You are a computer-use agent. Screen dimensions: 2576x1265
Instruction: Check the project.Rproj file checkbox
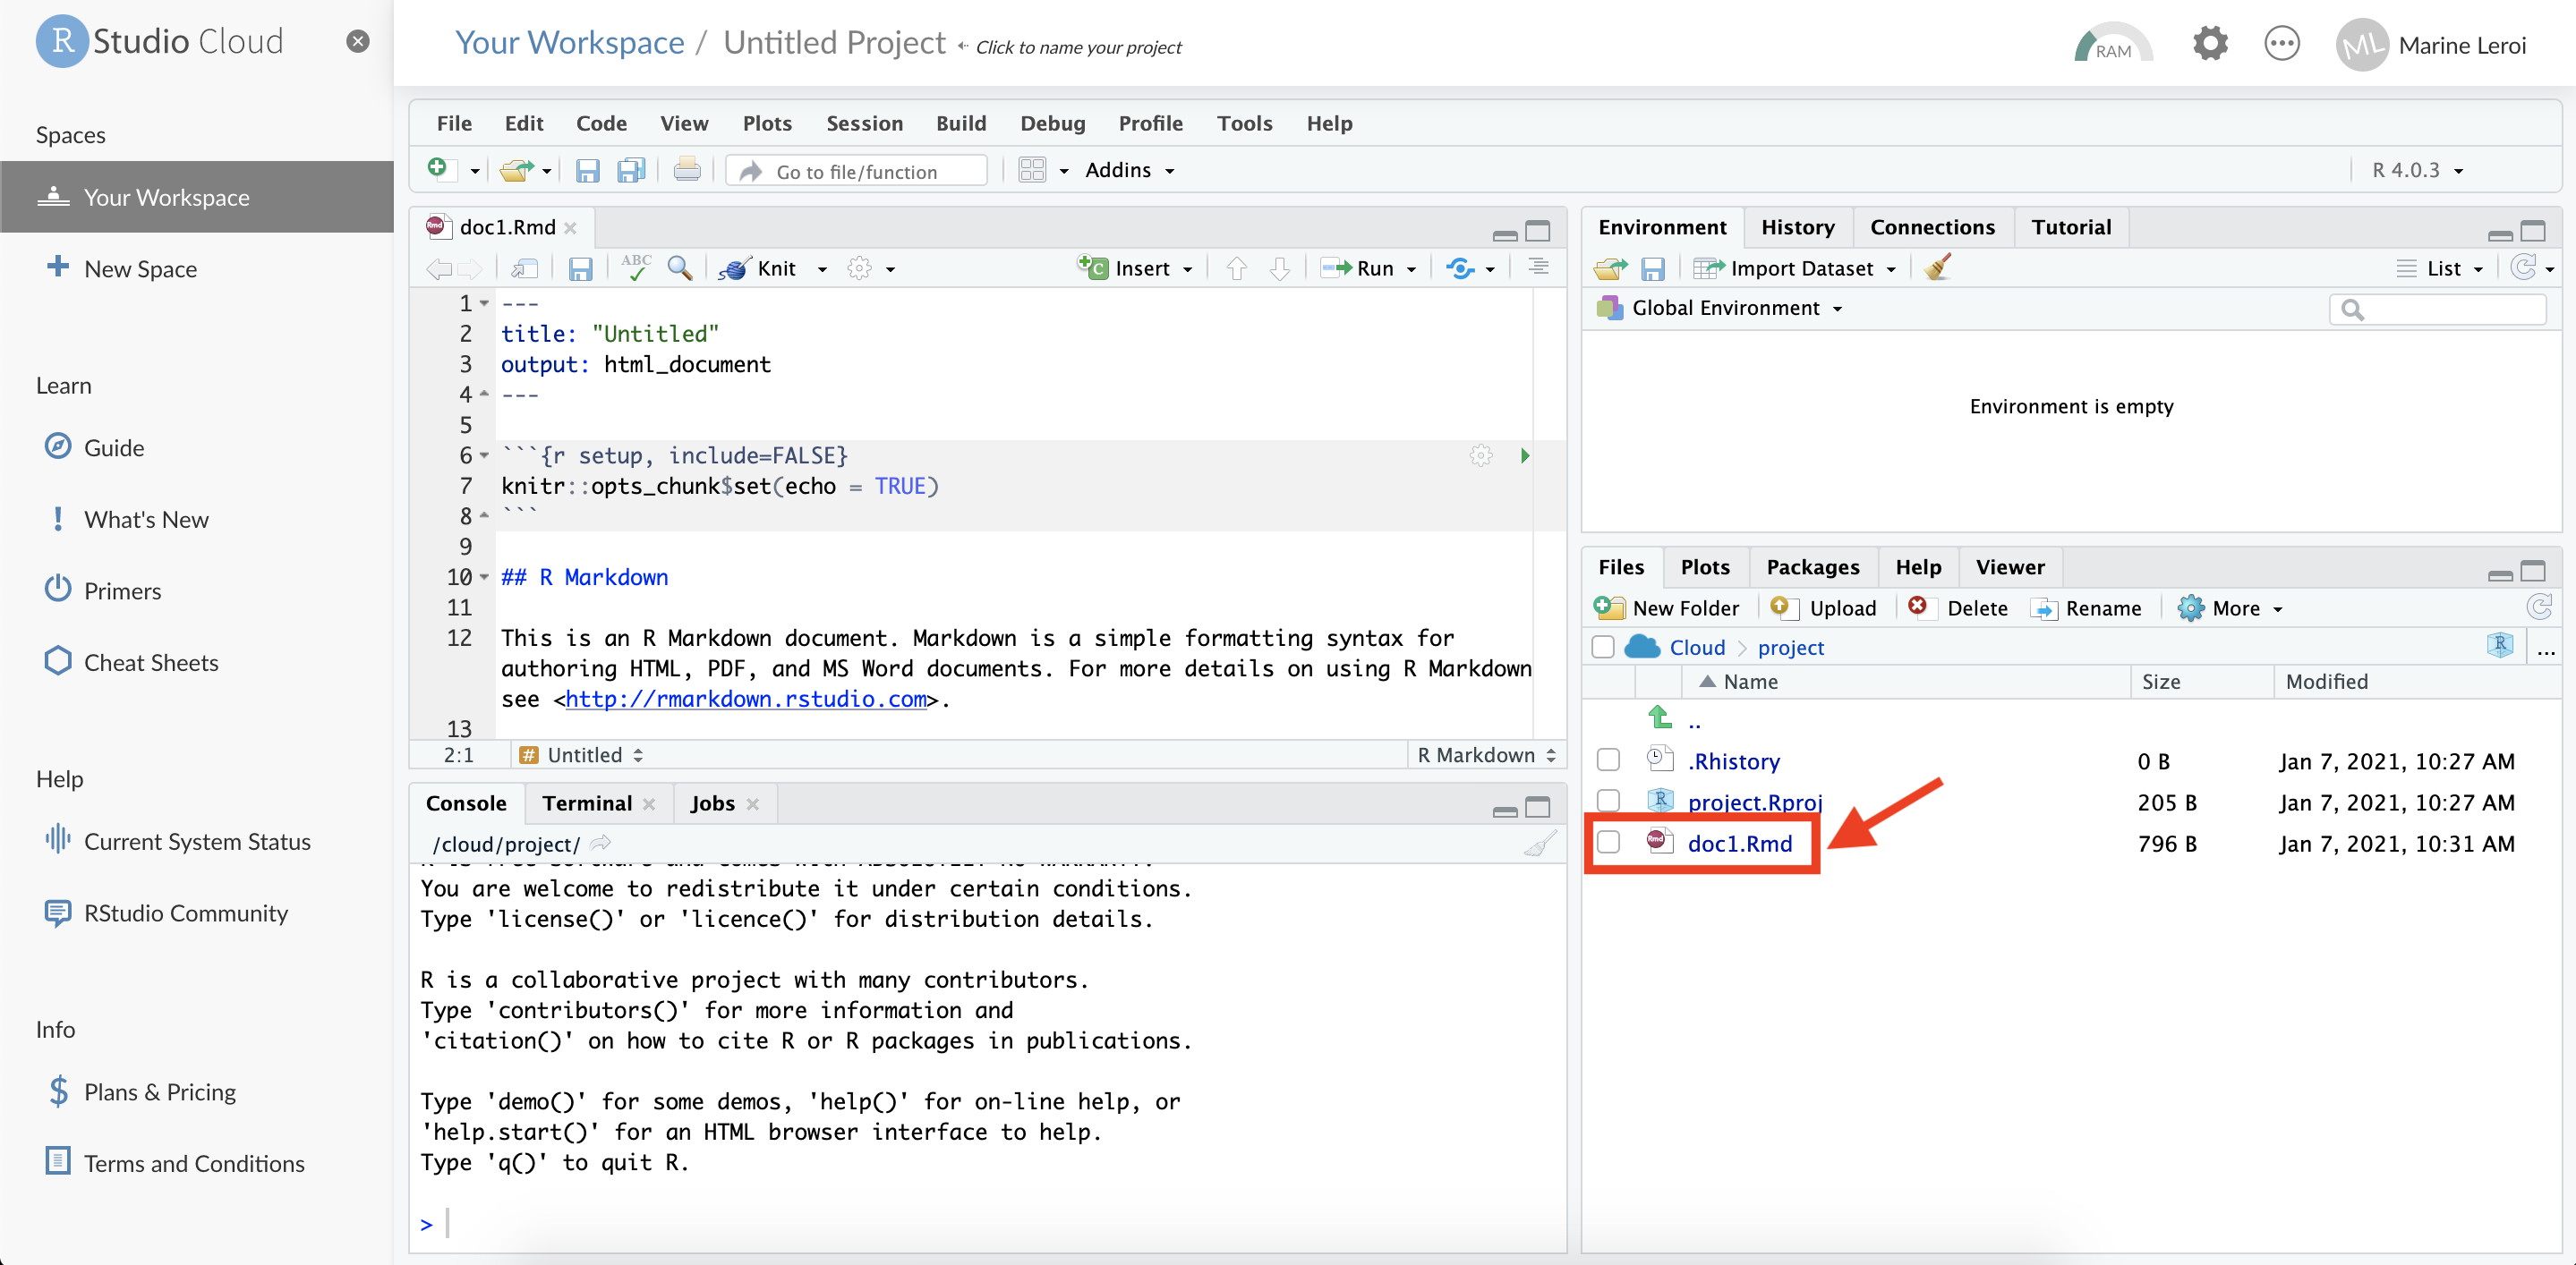tap(1608, 802)
